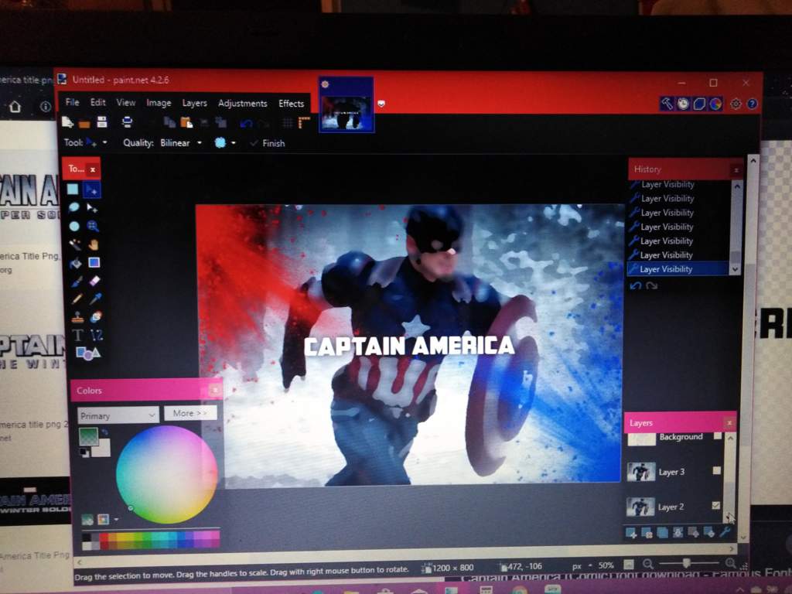Screen dimensions: 792x594
Task: Open the Image menu
Action: [159, 103]
